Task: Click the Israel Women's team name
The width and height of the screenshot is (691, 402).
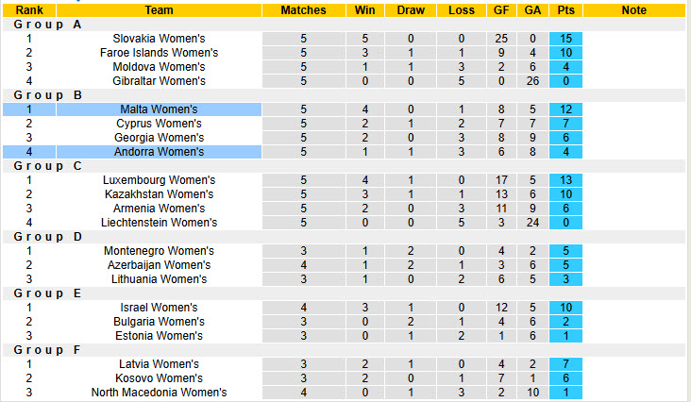Action: coord(160,308)
